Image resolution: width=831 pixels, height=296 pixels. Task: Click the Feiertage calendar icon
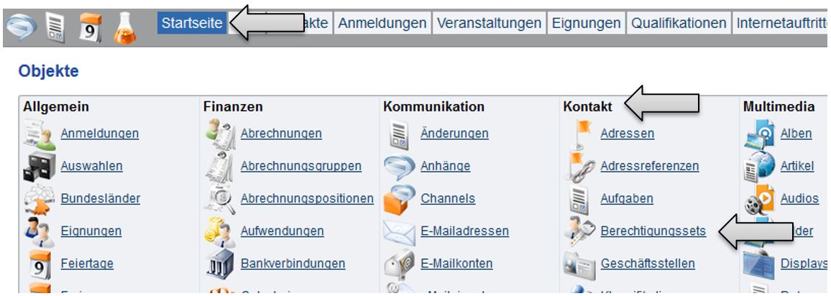click(39, 264)
